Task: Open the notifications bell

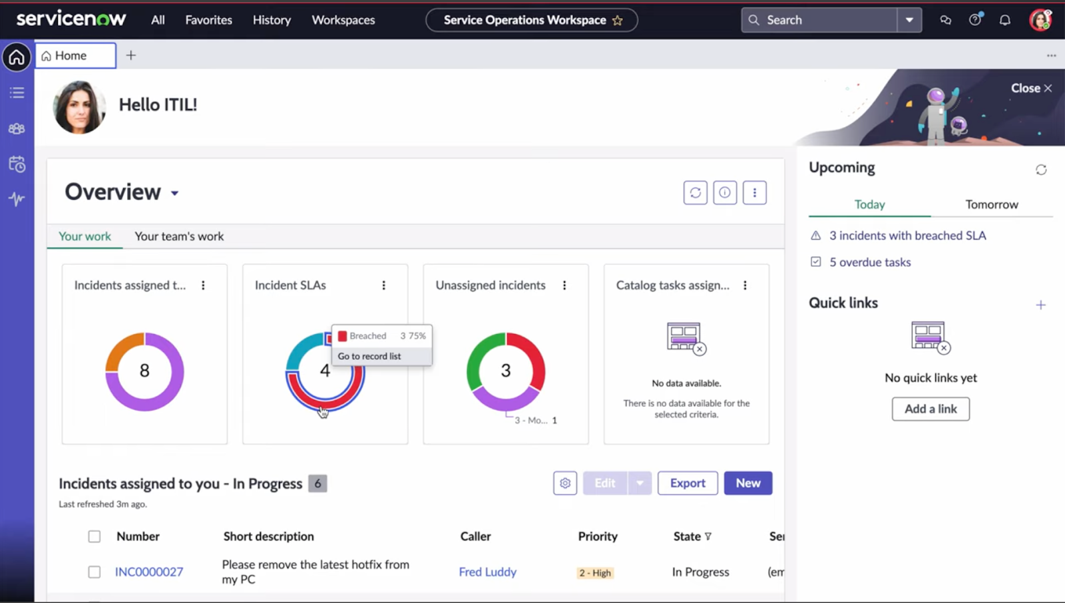Action: pyautogui.click(x=1005, y=20)
